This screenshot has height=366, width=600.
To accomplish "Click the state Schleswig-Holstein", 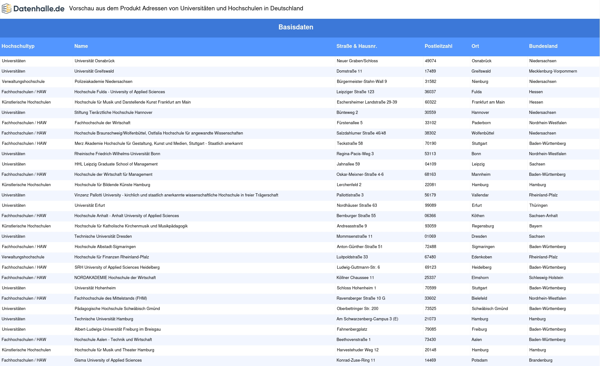I will [x=546, y=277].
